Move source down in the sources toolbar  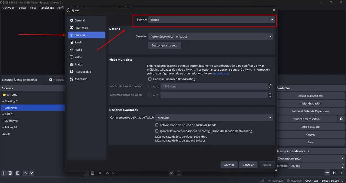click(x=114, y=173)
